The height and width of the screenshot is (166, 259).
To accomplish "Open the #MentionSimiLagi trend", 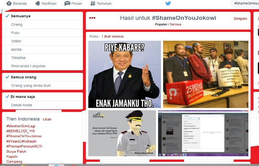I will click(21, 126).
